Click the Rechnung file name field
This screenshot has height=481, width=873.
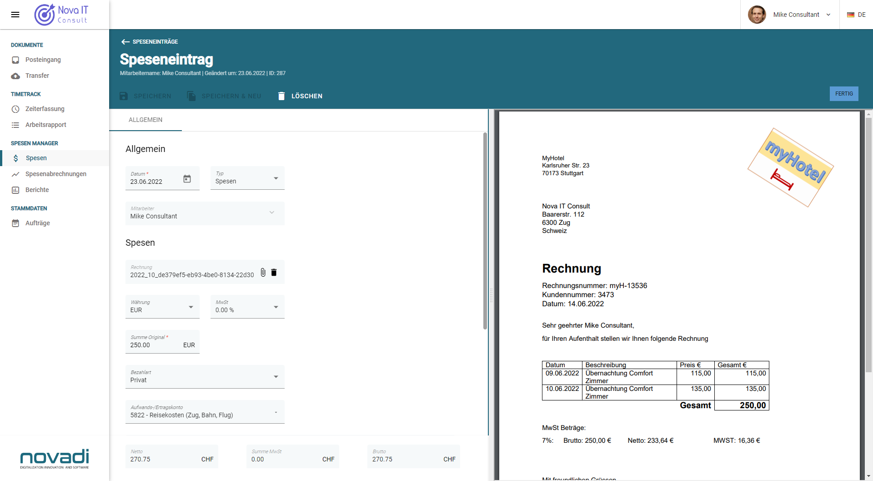click(205, 272)
